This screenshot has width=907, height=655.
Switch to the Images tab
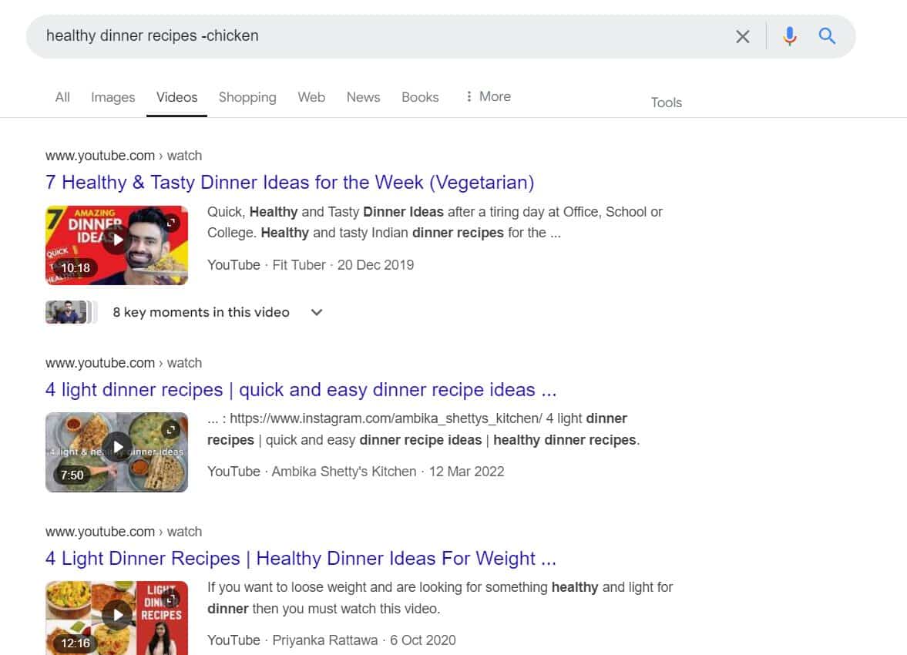pos(113,97)
